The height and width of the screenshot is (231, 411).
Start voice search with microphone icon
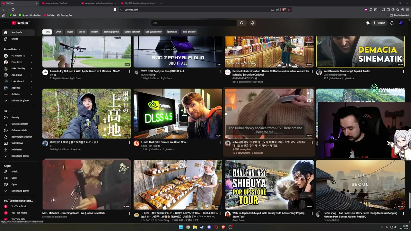coord(253,23)
